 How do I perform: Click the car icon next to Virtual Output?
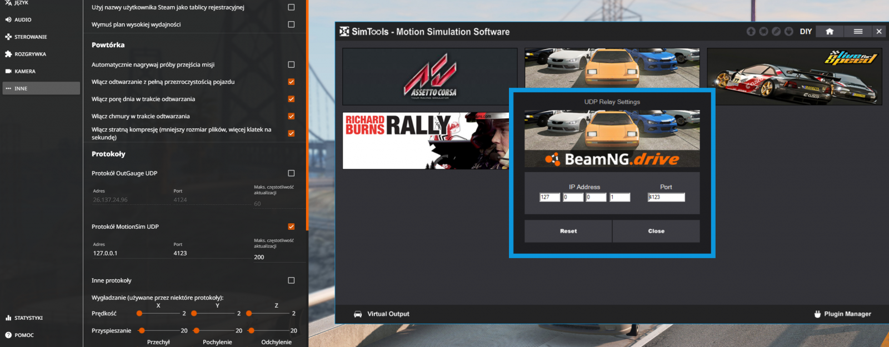tap(358, 314)
